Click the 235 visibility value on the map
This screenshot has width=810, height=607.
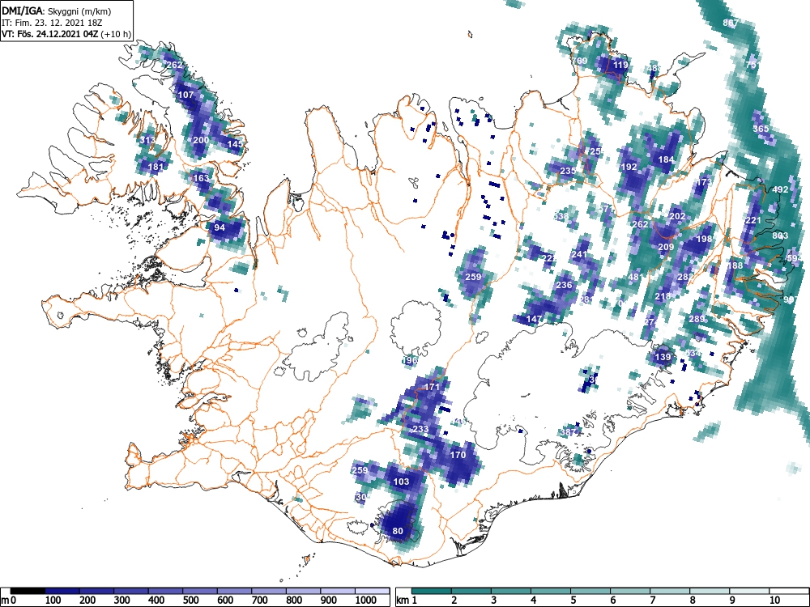568,171
